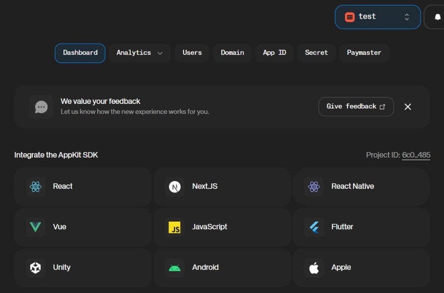
Task: Click the green Vue logo icon
Action: [x=36, y=227]
